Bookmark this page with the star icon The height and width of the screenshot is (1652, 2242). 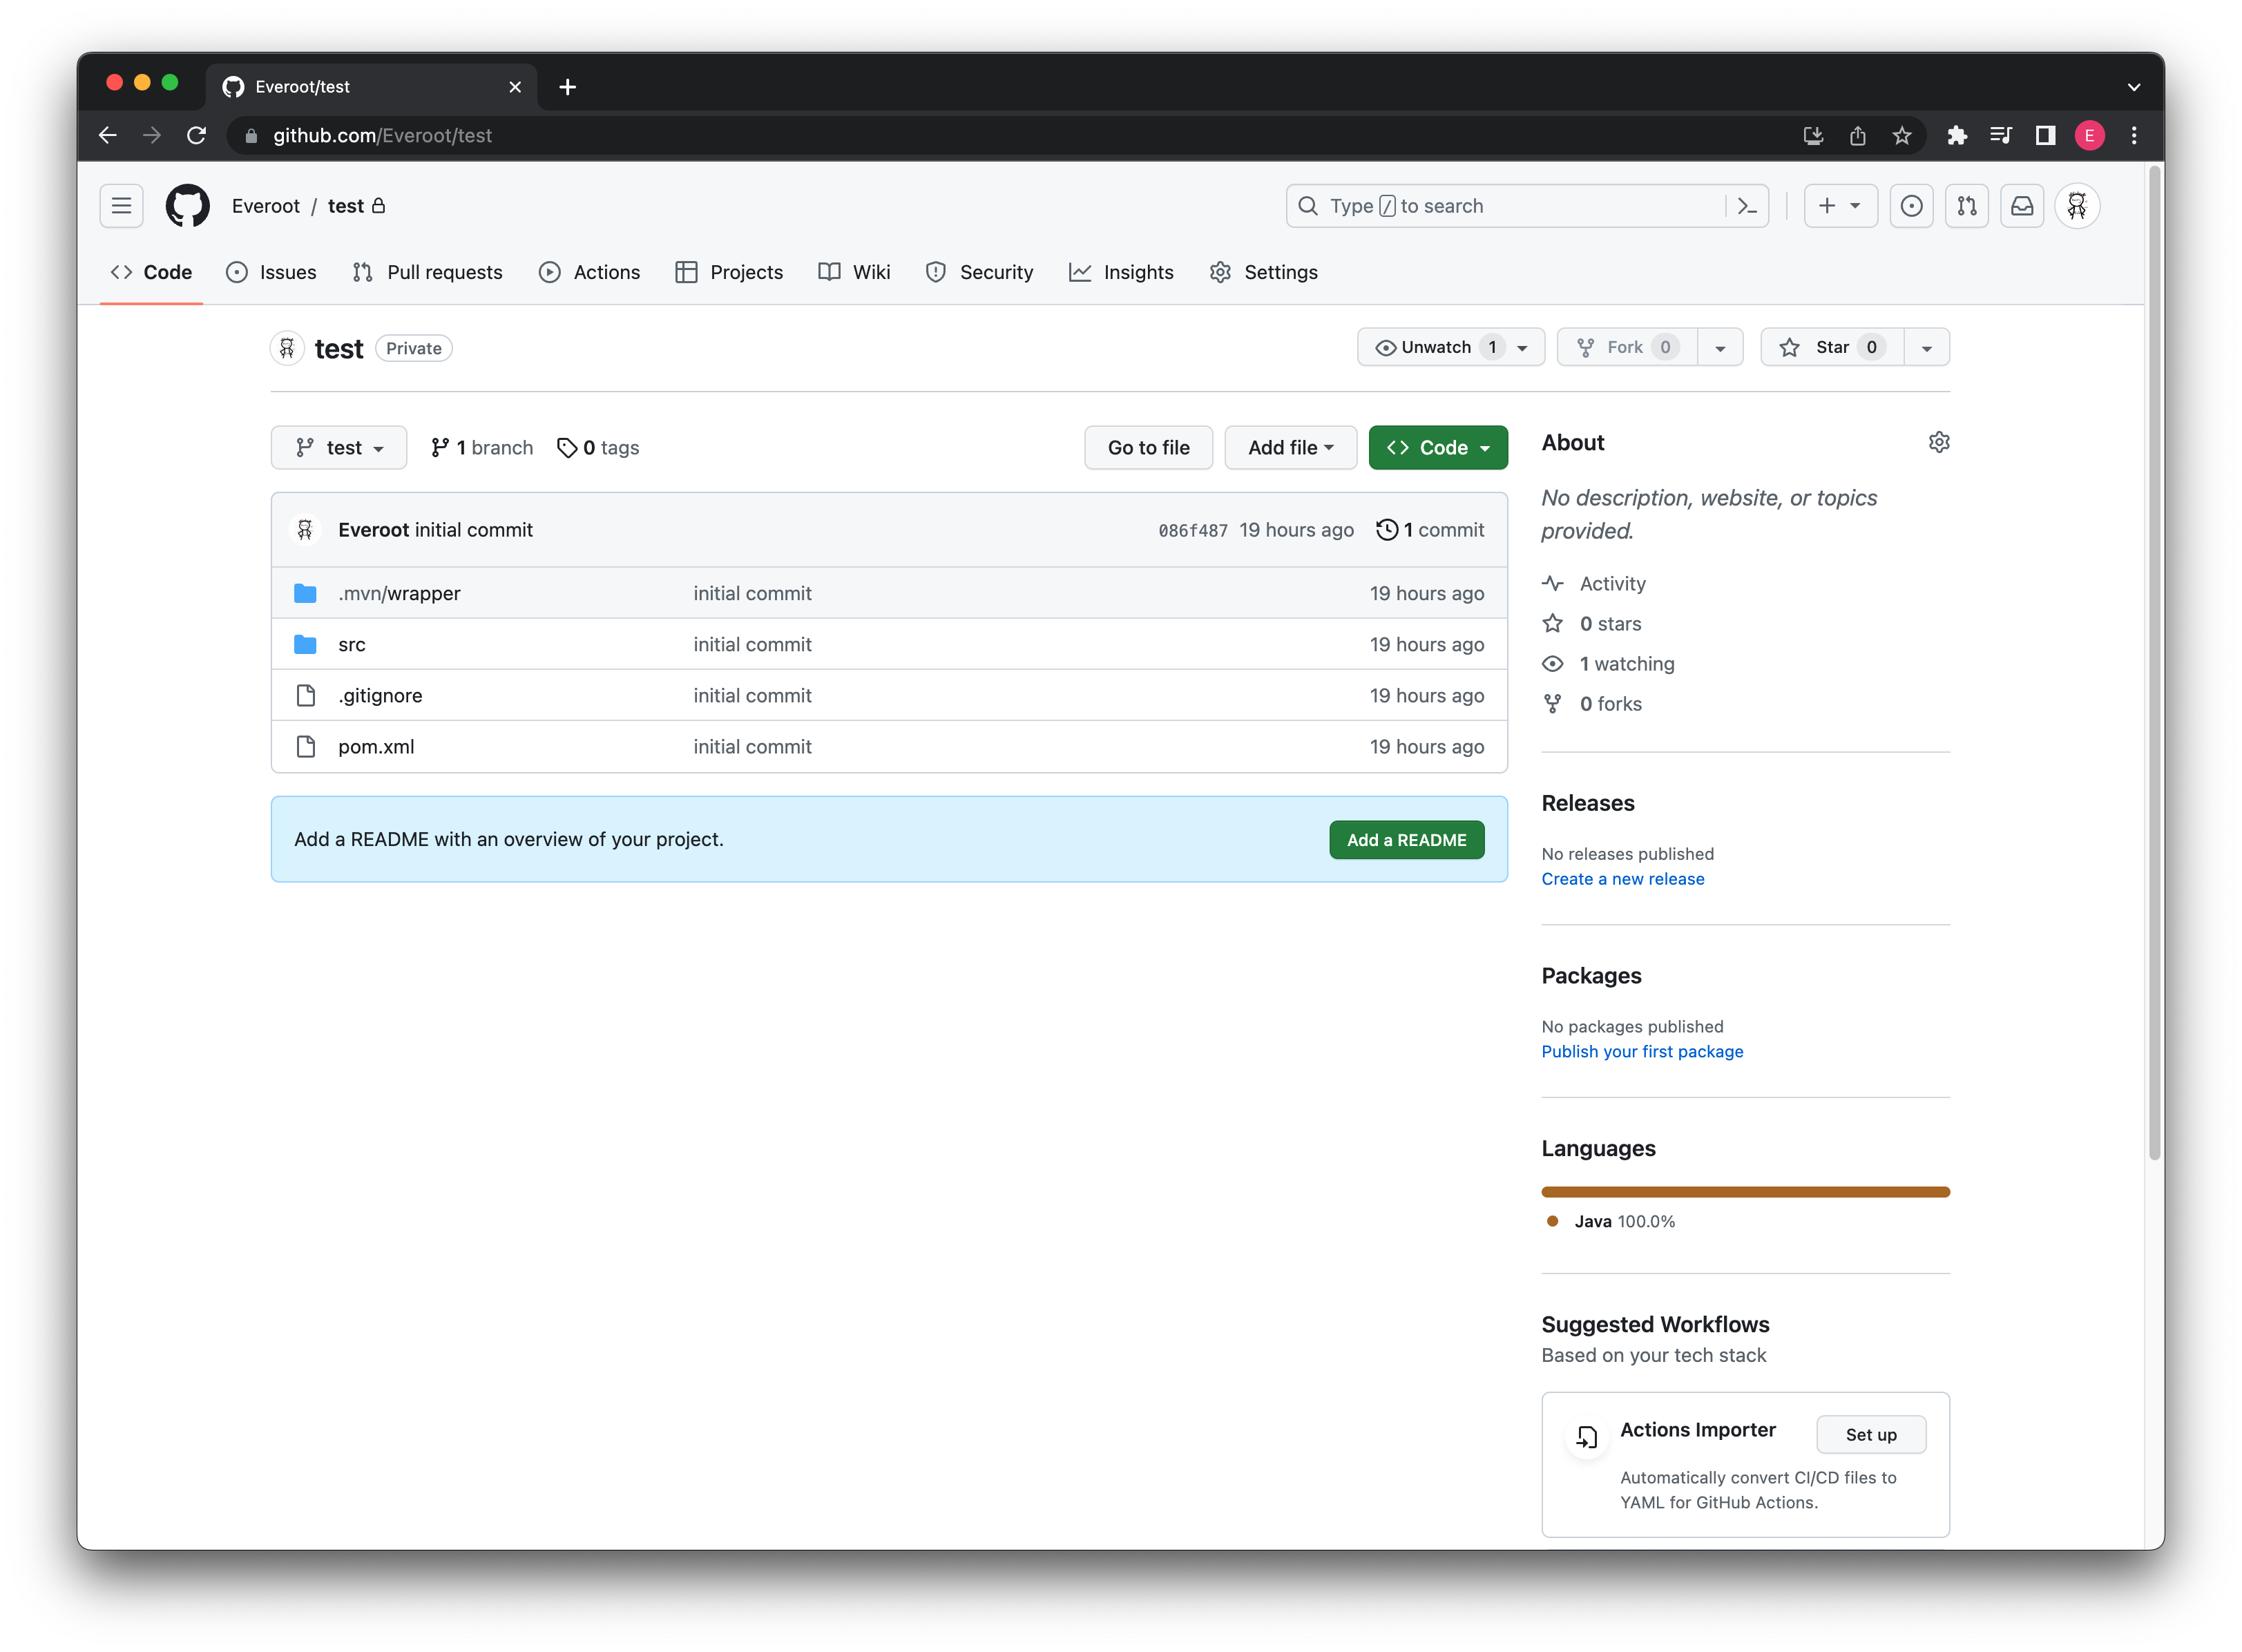pyautogui.click(x=1901, y=135)
